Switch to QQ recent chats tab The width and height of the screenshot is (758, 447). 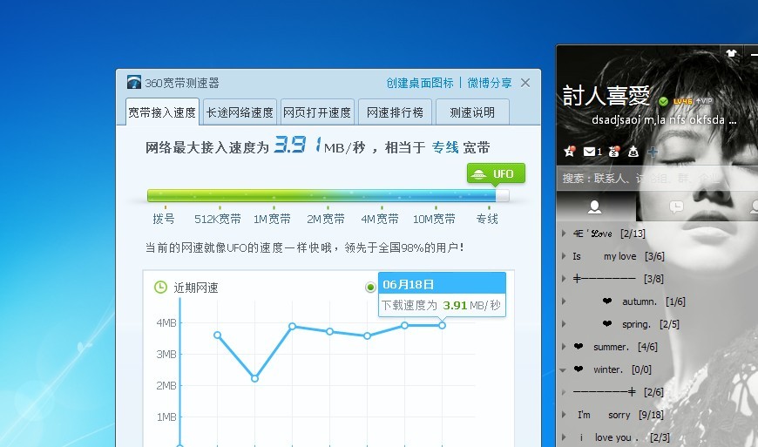(x=676, y=207)
